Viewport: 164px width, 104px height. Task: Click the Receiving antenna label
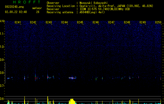pyautogui.click(x=60, y=12)
